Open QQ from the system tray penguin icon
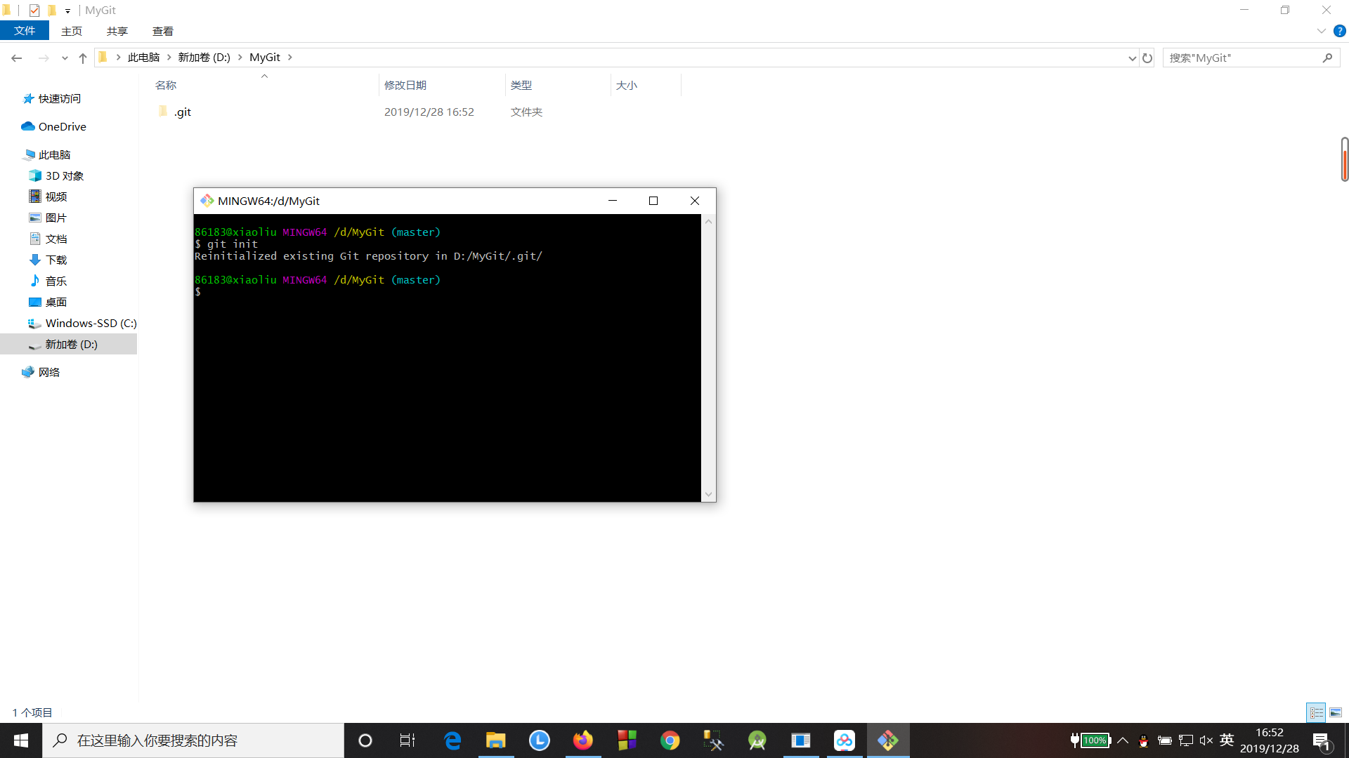 [1142, 742]
